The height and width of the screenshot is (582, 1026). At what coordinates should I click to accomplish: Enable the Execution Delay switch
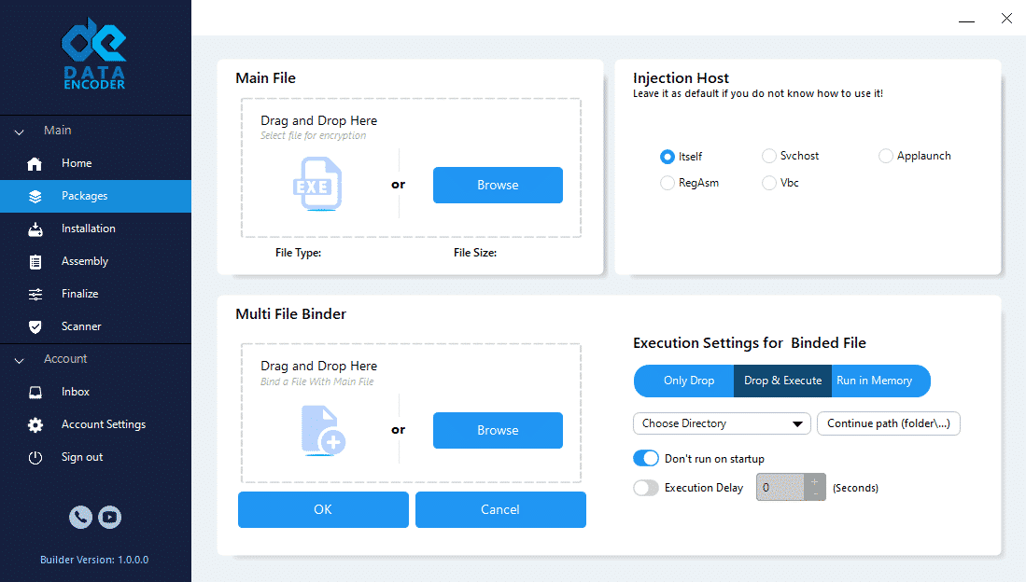pyautogui.click(x=646, y=488)
